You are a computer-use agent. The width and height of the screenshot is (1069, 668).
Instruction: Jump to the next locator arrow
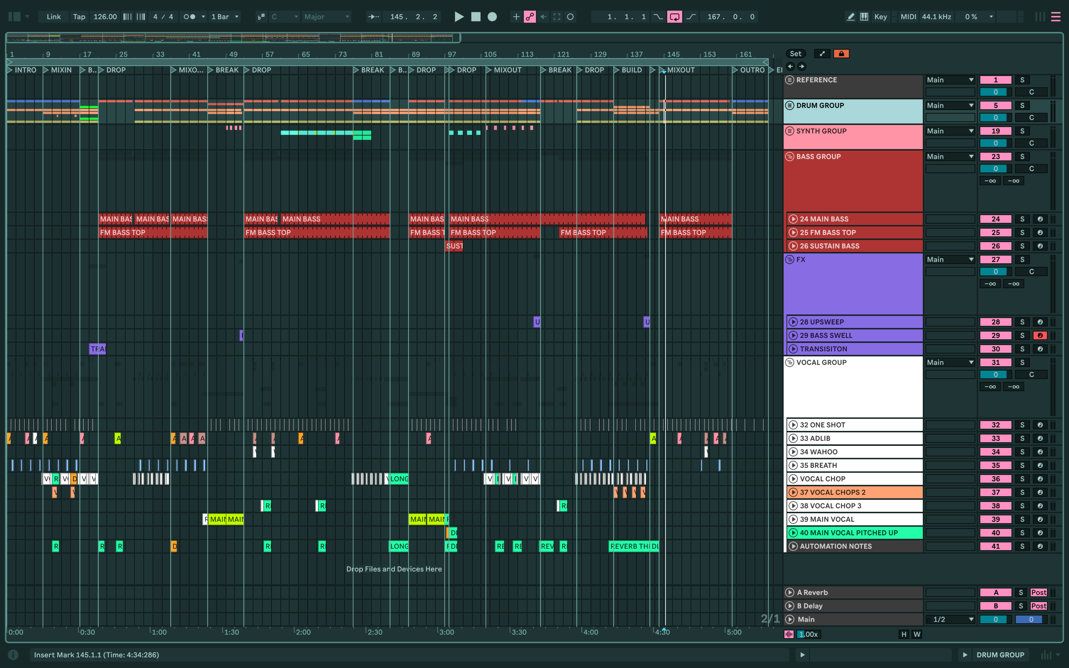(x=802, y=66)
